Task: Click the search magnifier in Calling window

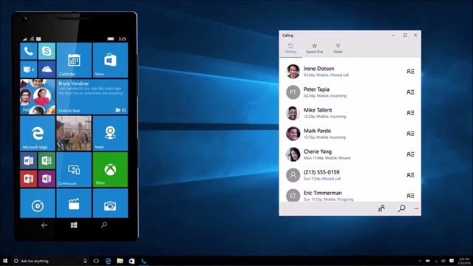Action: coord(401,208)
